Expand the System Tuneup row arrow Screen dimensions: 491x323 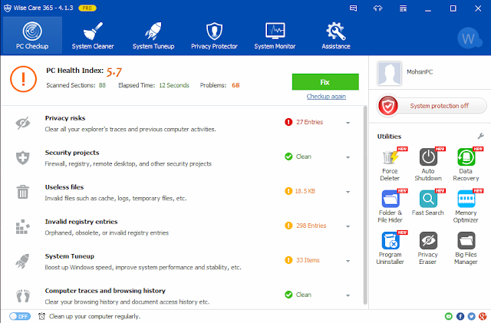[x=348, y=261]
